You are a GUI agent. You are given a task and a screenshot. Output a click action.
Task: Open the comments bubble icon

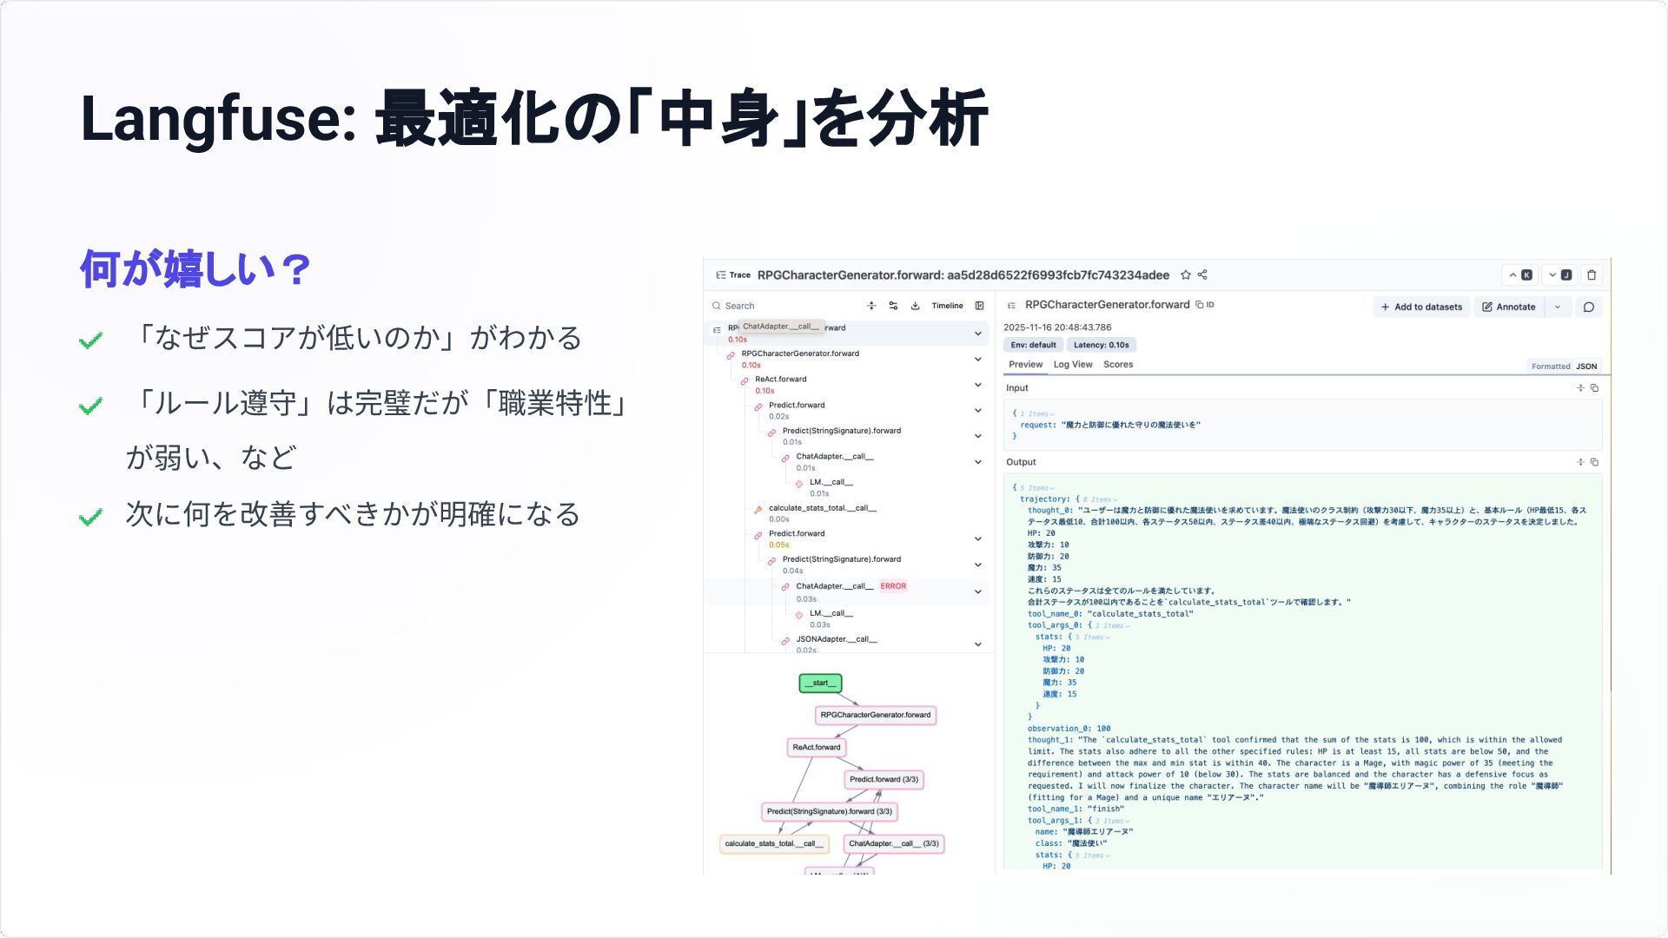pos(1589,307)
